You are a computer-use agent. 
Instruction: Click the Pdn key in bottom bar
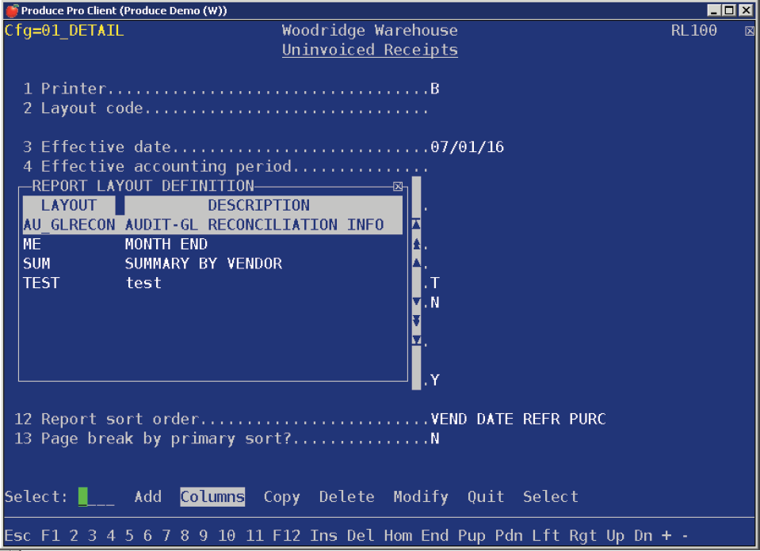click(509, 535)
